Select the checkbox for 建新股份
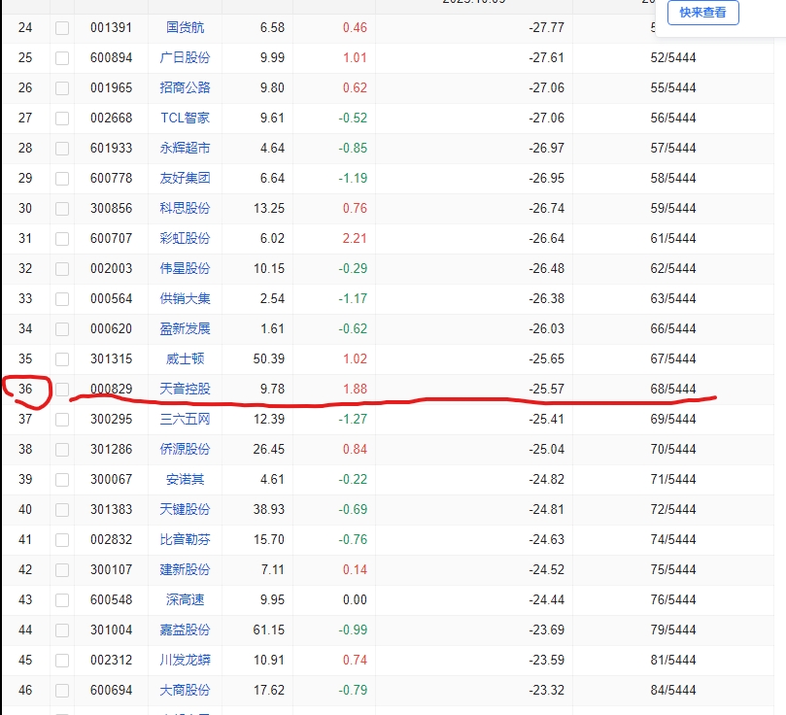Image resolution: width=786 pixels, height=715 pixels. click(62, 569)
